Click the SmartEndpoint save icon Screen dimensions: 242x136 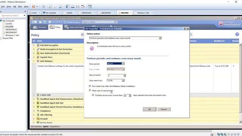pyautogui.click(x=40, y=22)
